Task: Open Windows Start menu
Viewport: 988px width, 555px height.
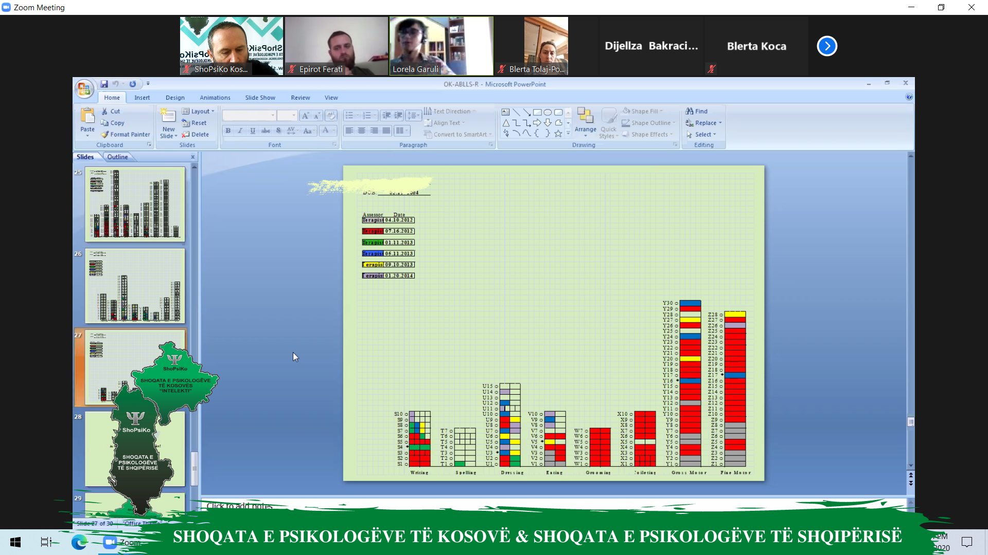Action: coord(15,542)
